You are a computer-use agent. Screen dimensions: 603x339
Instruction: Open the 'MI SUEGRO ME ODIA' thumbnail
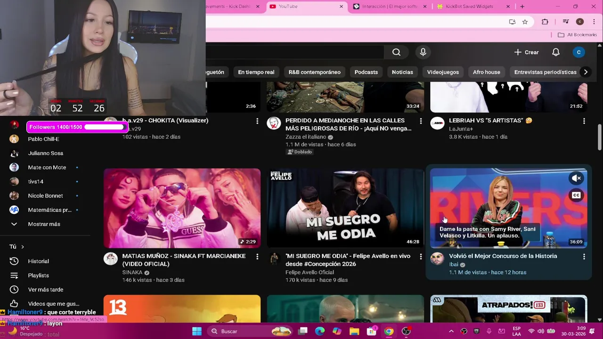(345, 208)
